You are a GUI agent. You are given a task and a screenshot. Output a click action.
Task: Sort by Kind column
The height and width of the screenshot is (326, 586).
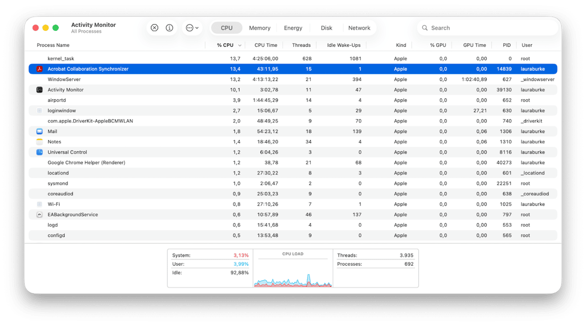(x=401, y=45)
